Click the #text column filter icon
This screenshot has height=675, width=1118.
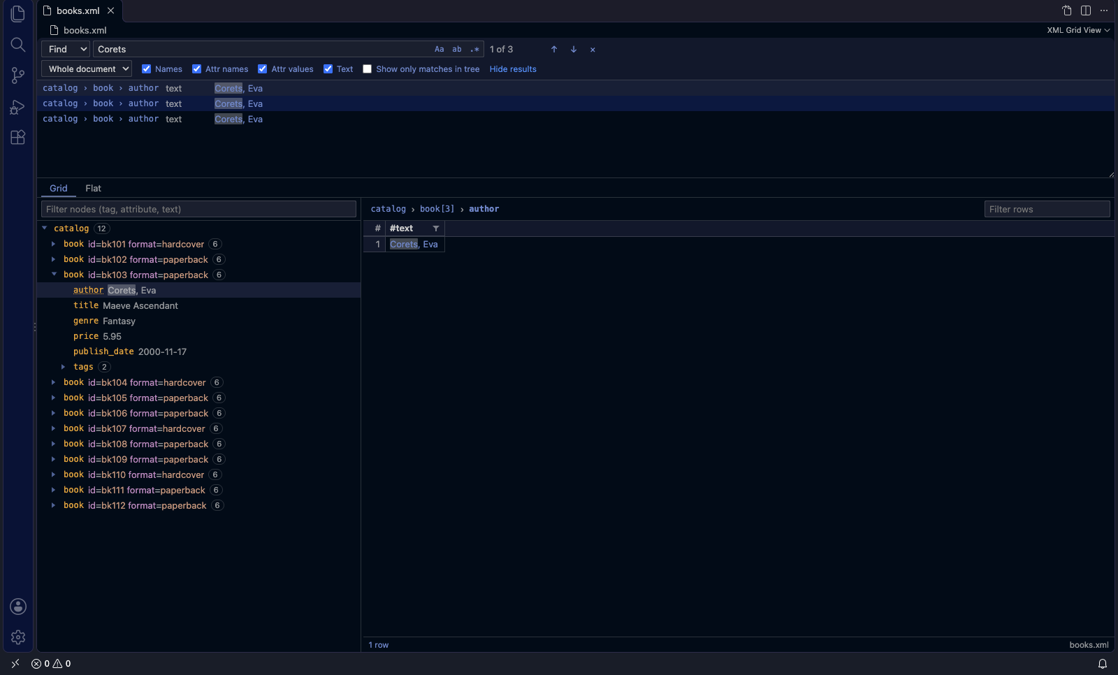[436, 228]
